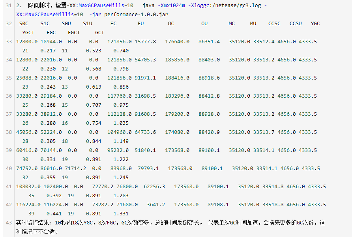Click the CCSC column header
This screenshot has width=352, height=237.
click(274, 24)
